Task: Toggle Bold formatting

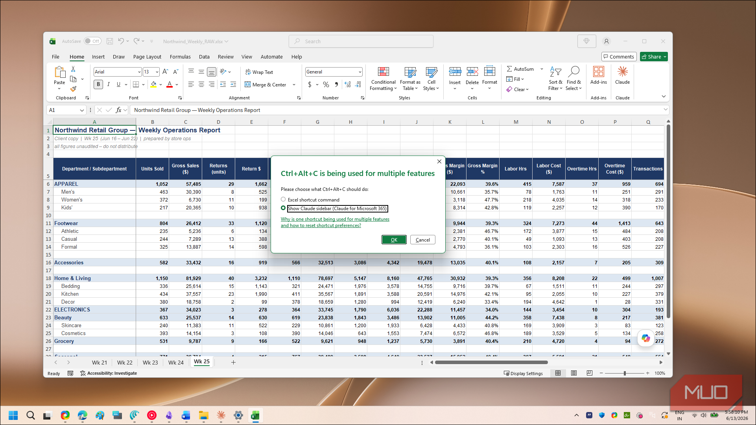Action: click(x=98, y=84)
